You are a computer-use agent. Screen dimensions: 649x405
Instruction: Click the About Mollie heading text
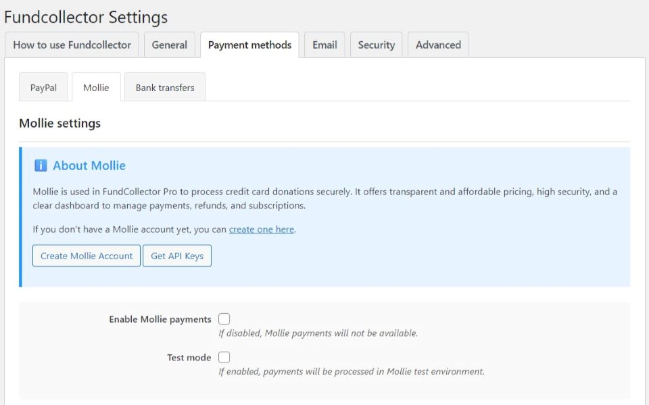click(x=89, y=166)
